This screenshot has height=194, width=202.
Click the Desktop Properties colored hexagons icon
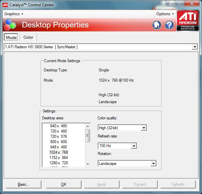coord(10,24)
